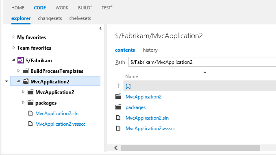The image size is (276, 155).
Task: Collapse the left tree pane
Action: point(100,28)
